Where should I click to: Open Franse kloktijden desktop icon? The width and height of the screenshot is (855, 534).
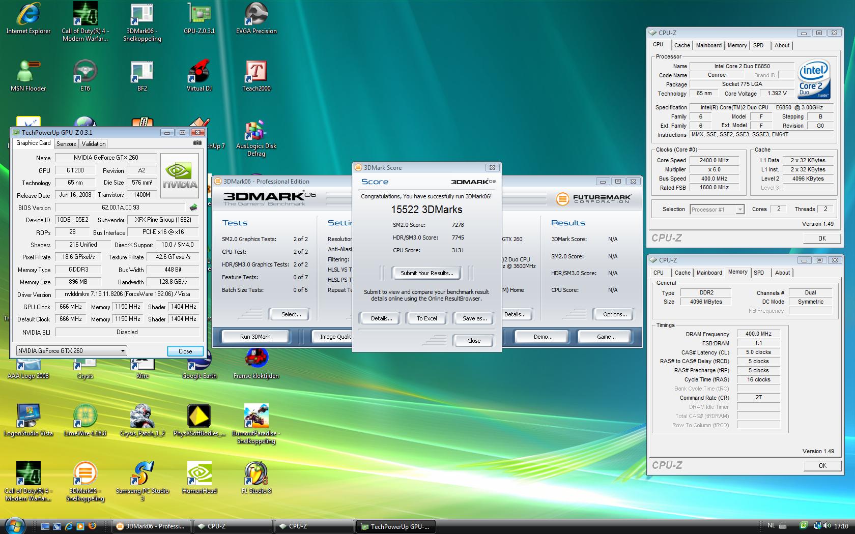point(256,364)
